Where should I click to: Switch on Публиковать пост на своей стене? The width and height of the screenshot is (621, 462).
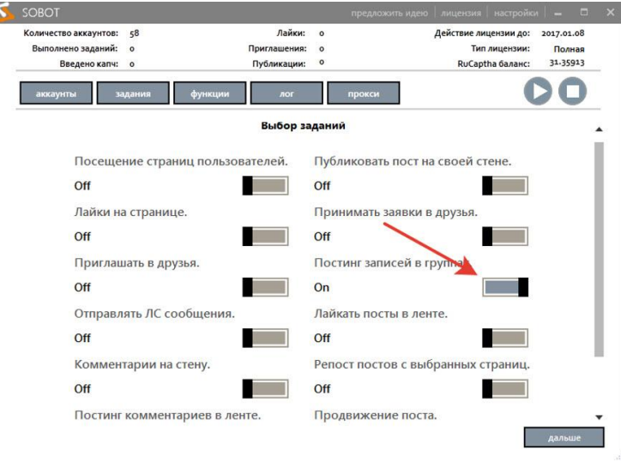pyautogui.click(x=504, y=186)
